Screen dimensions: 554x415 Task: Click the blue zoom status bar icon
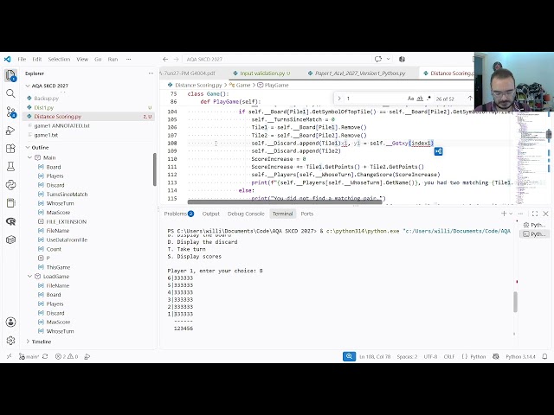click(349, 356)
